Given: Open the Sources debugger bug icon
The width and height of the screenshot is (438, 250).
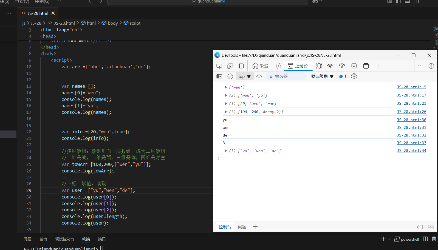Looking at the screenshot, I should point(319,66).
